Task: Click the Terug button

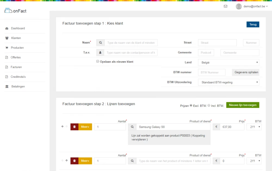Action: (x=253, y=24)
